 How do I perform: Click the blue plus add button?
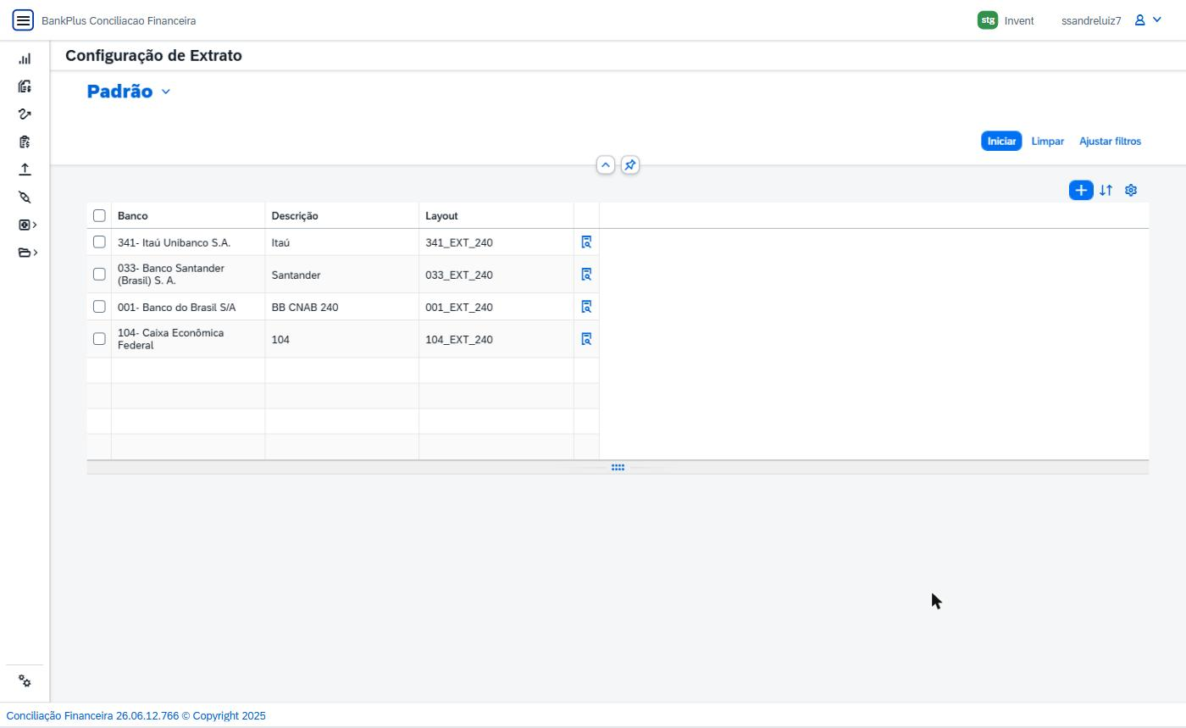[1081, 191]
